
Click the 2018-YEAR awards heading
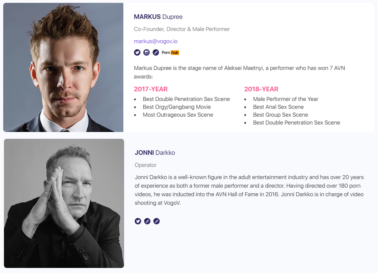pos(261,89)
